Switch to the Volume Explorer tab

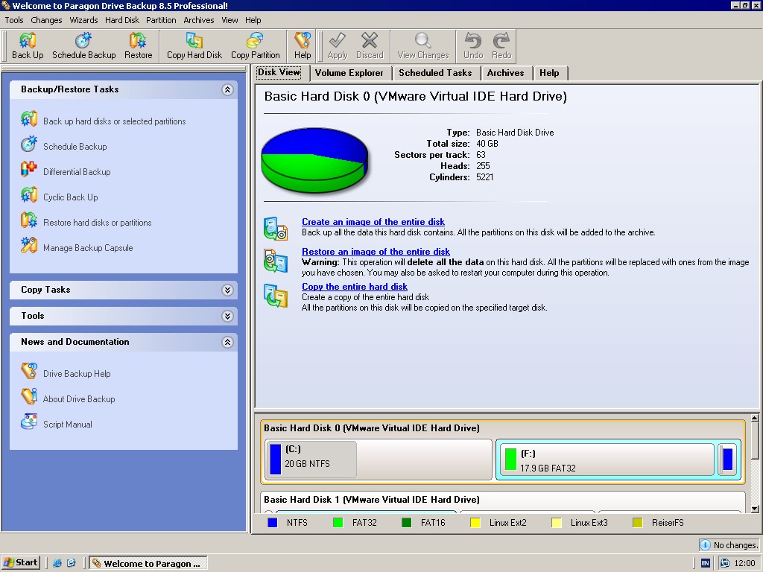point(349,73)
